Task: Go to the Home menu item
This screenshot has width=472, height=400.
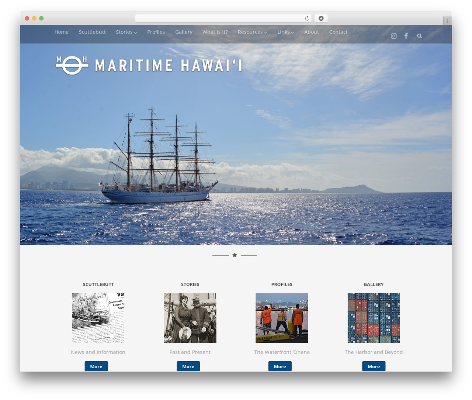Action: (62, 32)
